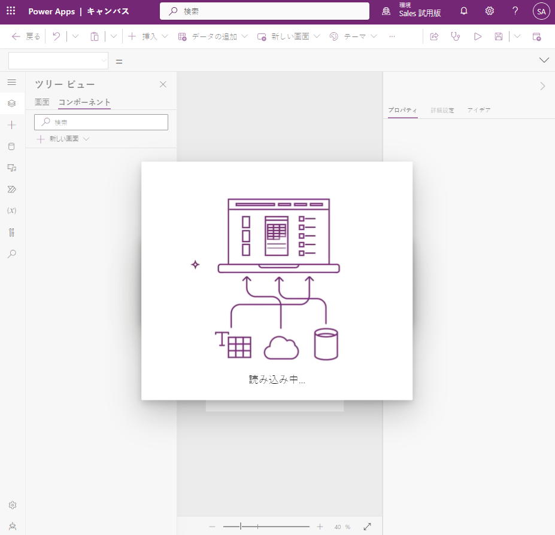Image resolution: width=555 pixels, height=535 pixels.
Task: Open the property selector combo box
Action: click(x=59, y=61)
